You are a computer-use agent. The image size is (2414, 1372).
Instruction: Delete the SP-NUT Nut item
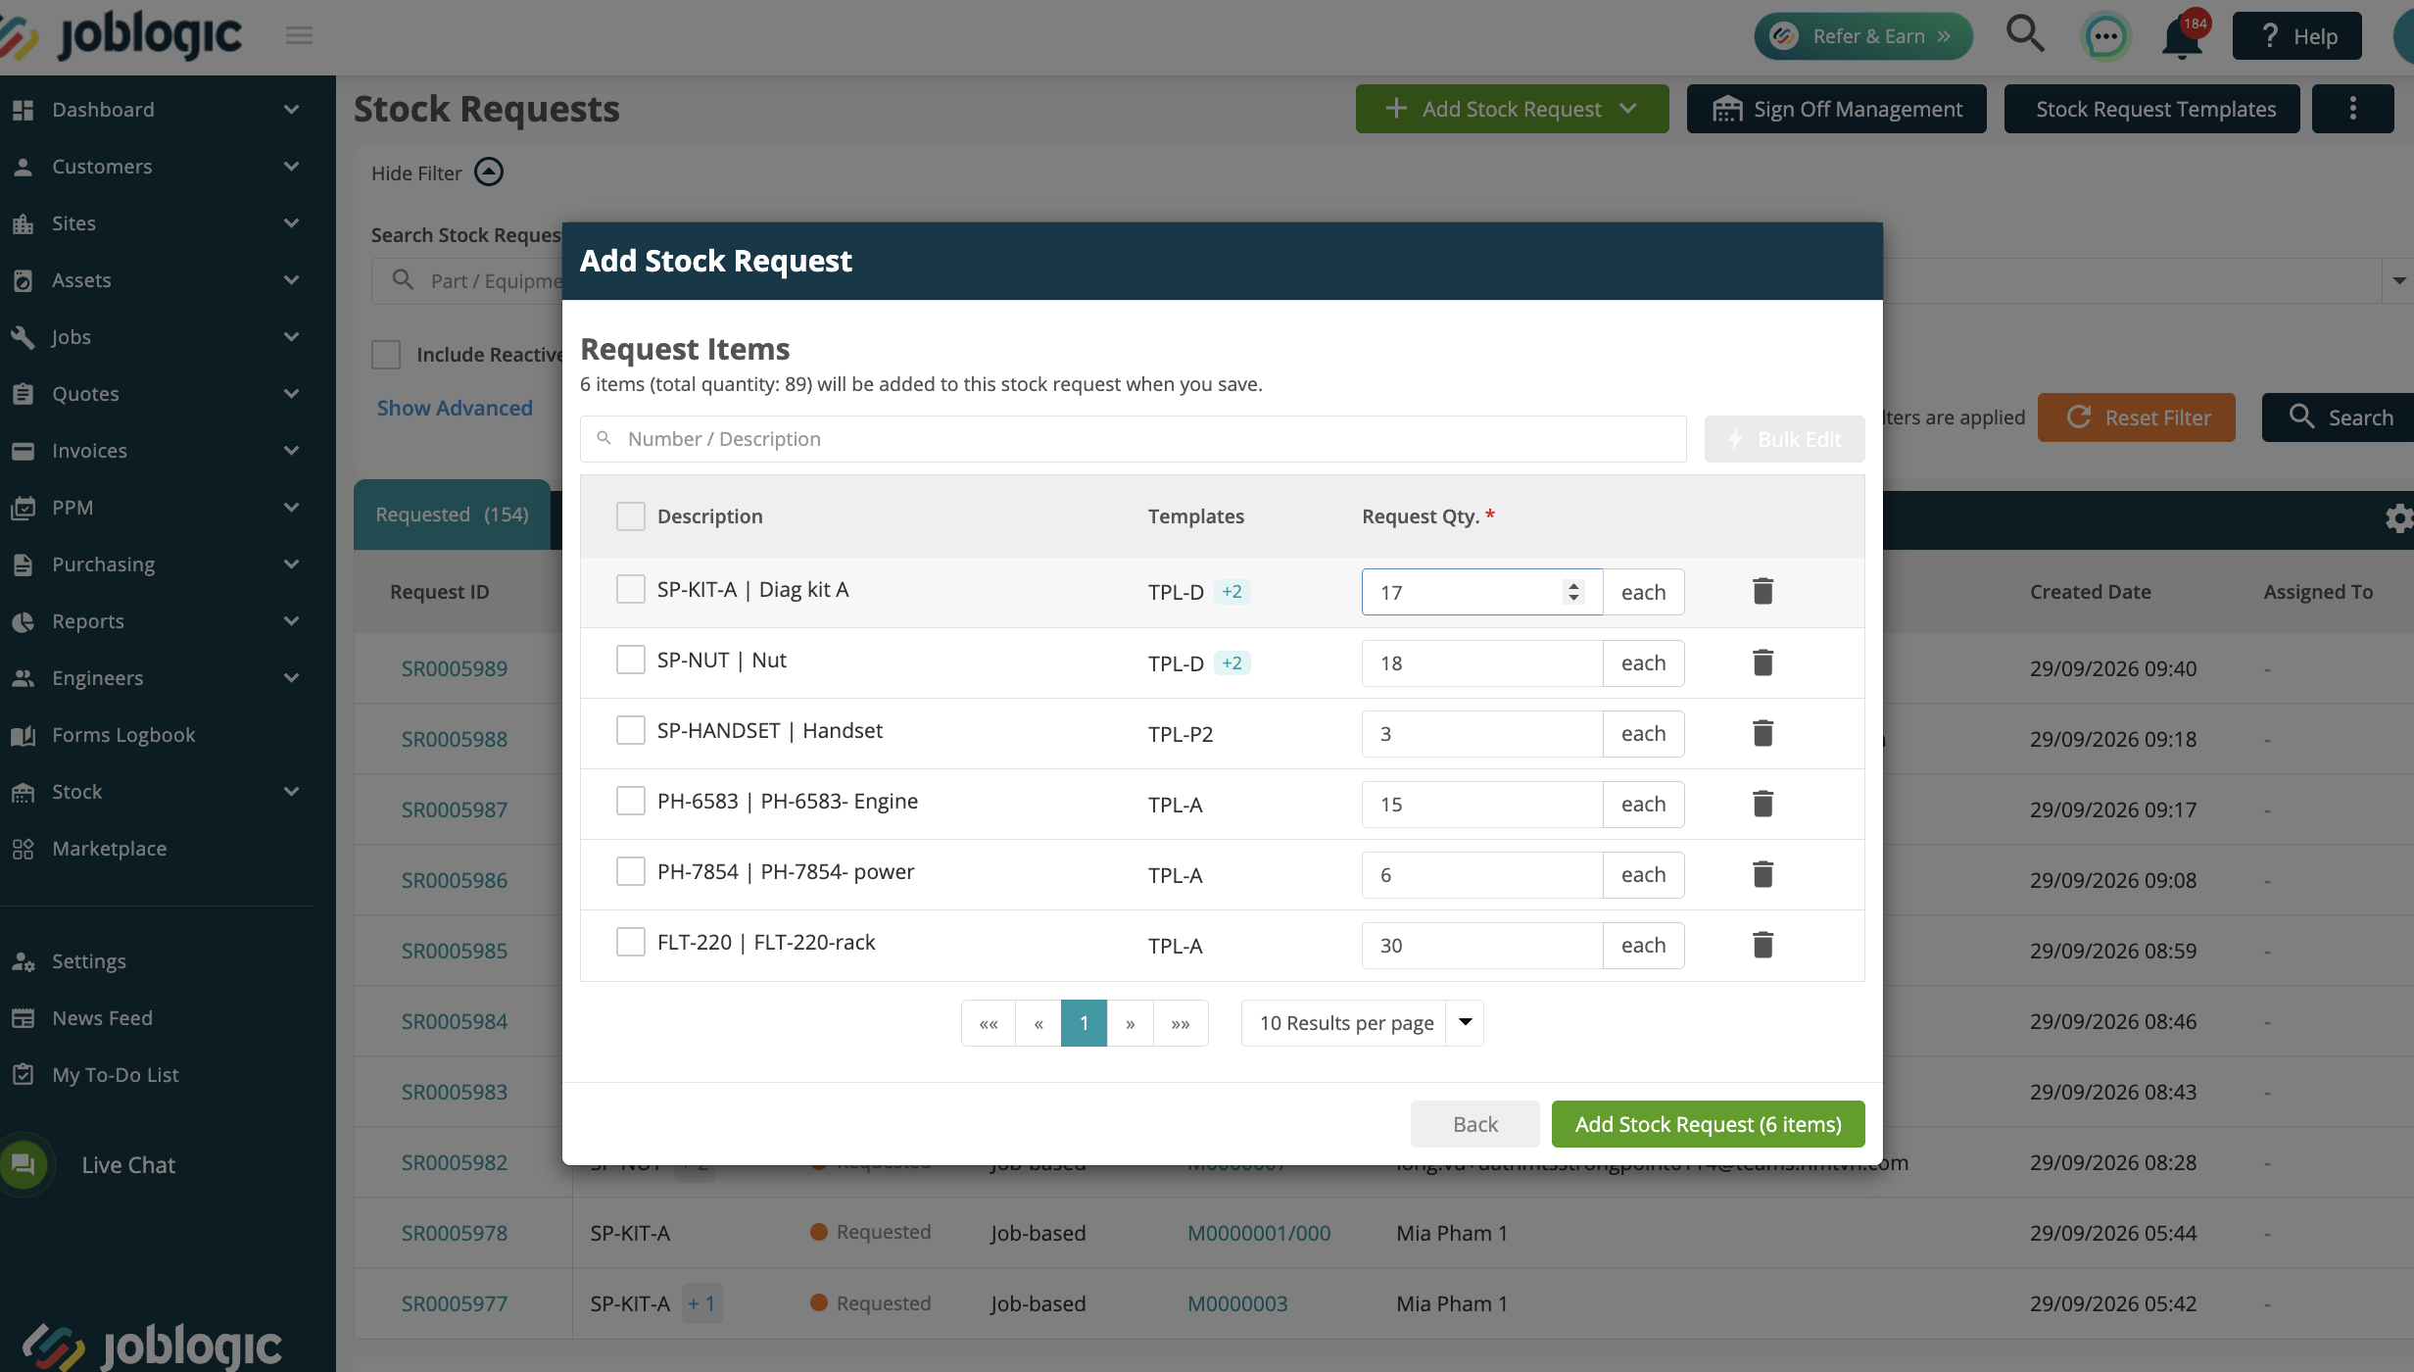coord(1762,662)
